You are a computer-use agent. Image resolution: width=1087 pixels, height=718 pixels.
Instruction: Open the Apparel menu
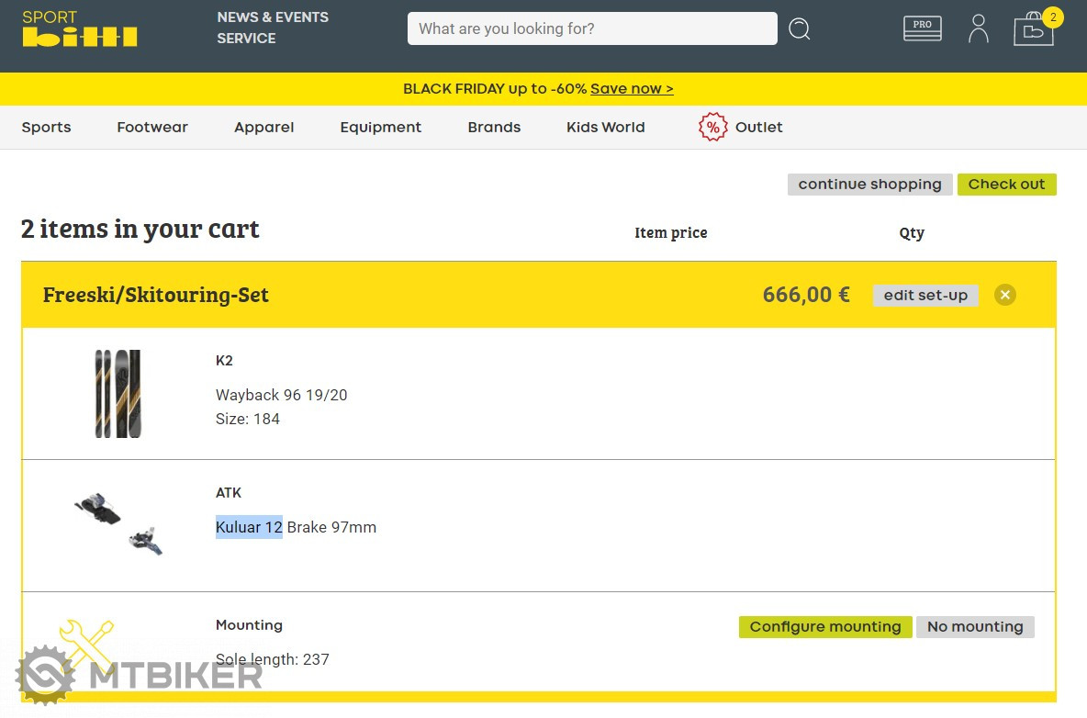[x=263, y=128]
